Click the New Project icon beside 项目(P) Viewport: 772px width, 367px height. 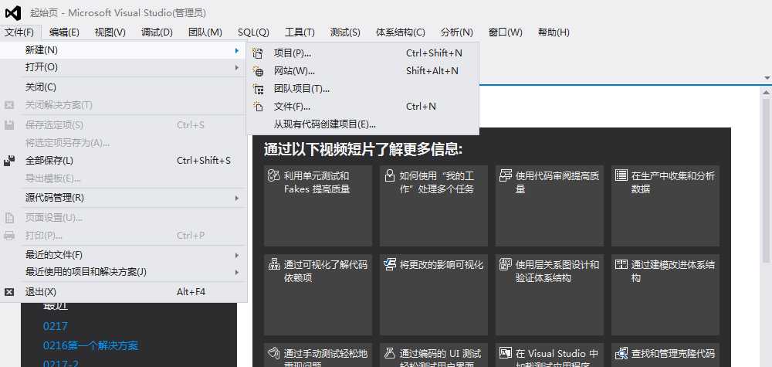pyautogui.click(x=258, y=53)
